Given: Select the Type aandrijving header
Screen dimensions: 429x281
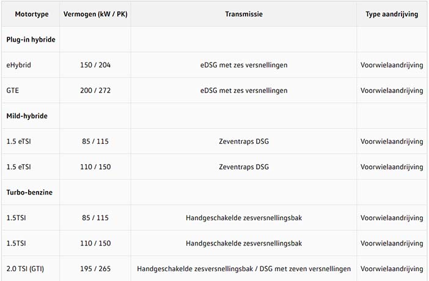Looking at the screenshot, I should 392,14.
